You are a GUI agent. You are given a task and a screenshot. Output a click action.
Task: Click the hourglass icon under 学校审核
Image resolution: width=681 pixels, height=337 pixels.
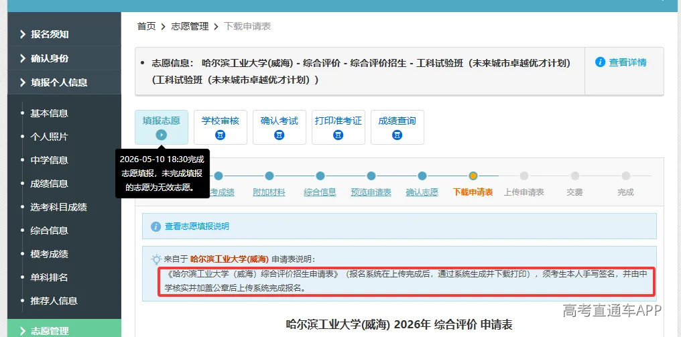221,135
